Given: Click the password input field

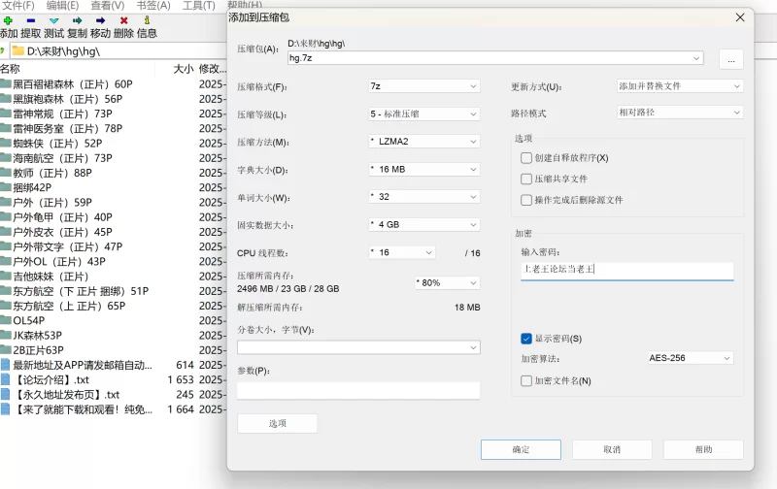Looking at the screenshot, I should [626, 270].
